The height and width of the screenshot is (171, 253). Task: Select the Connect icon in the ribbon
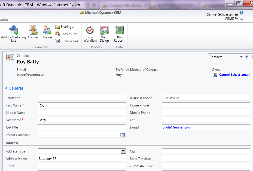pos(33,30)
